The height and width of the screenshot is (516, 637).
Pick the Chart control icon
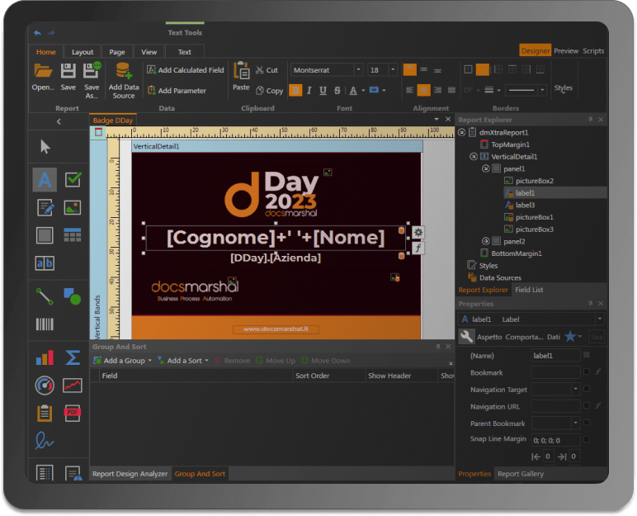coord(45,358)
